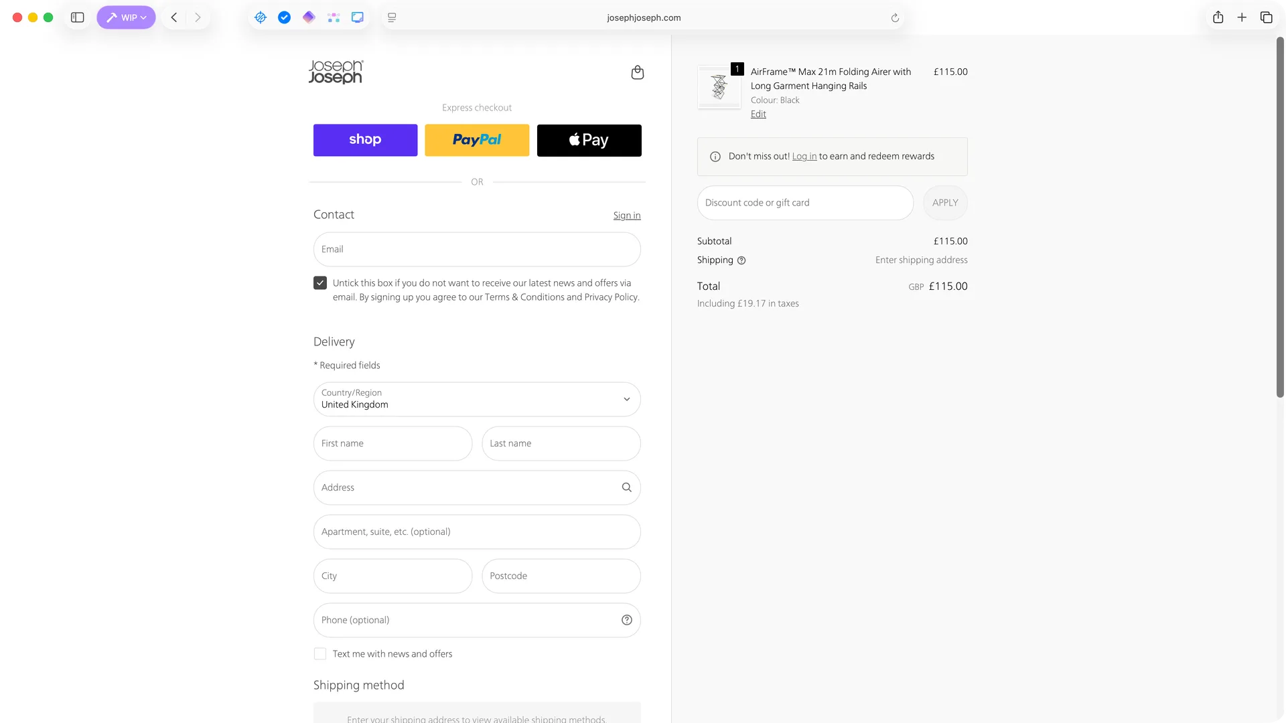1286x723 pixels.
Task: Click the page scrollbar
Action: pos(1280,217)
